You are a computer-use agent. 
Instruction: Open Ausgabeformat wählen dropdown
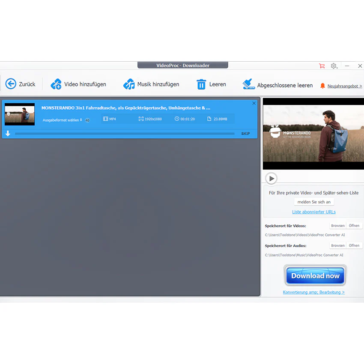pyautogui.click(x=62, y=120)
